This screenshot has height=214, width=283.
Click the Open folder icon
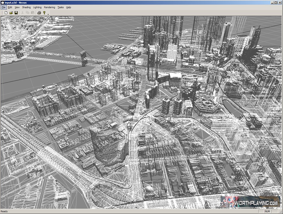pos(11,13)
